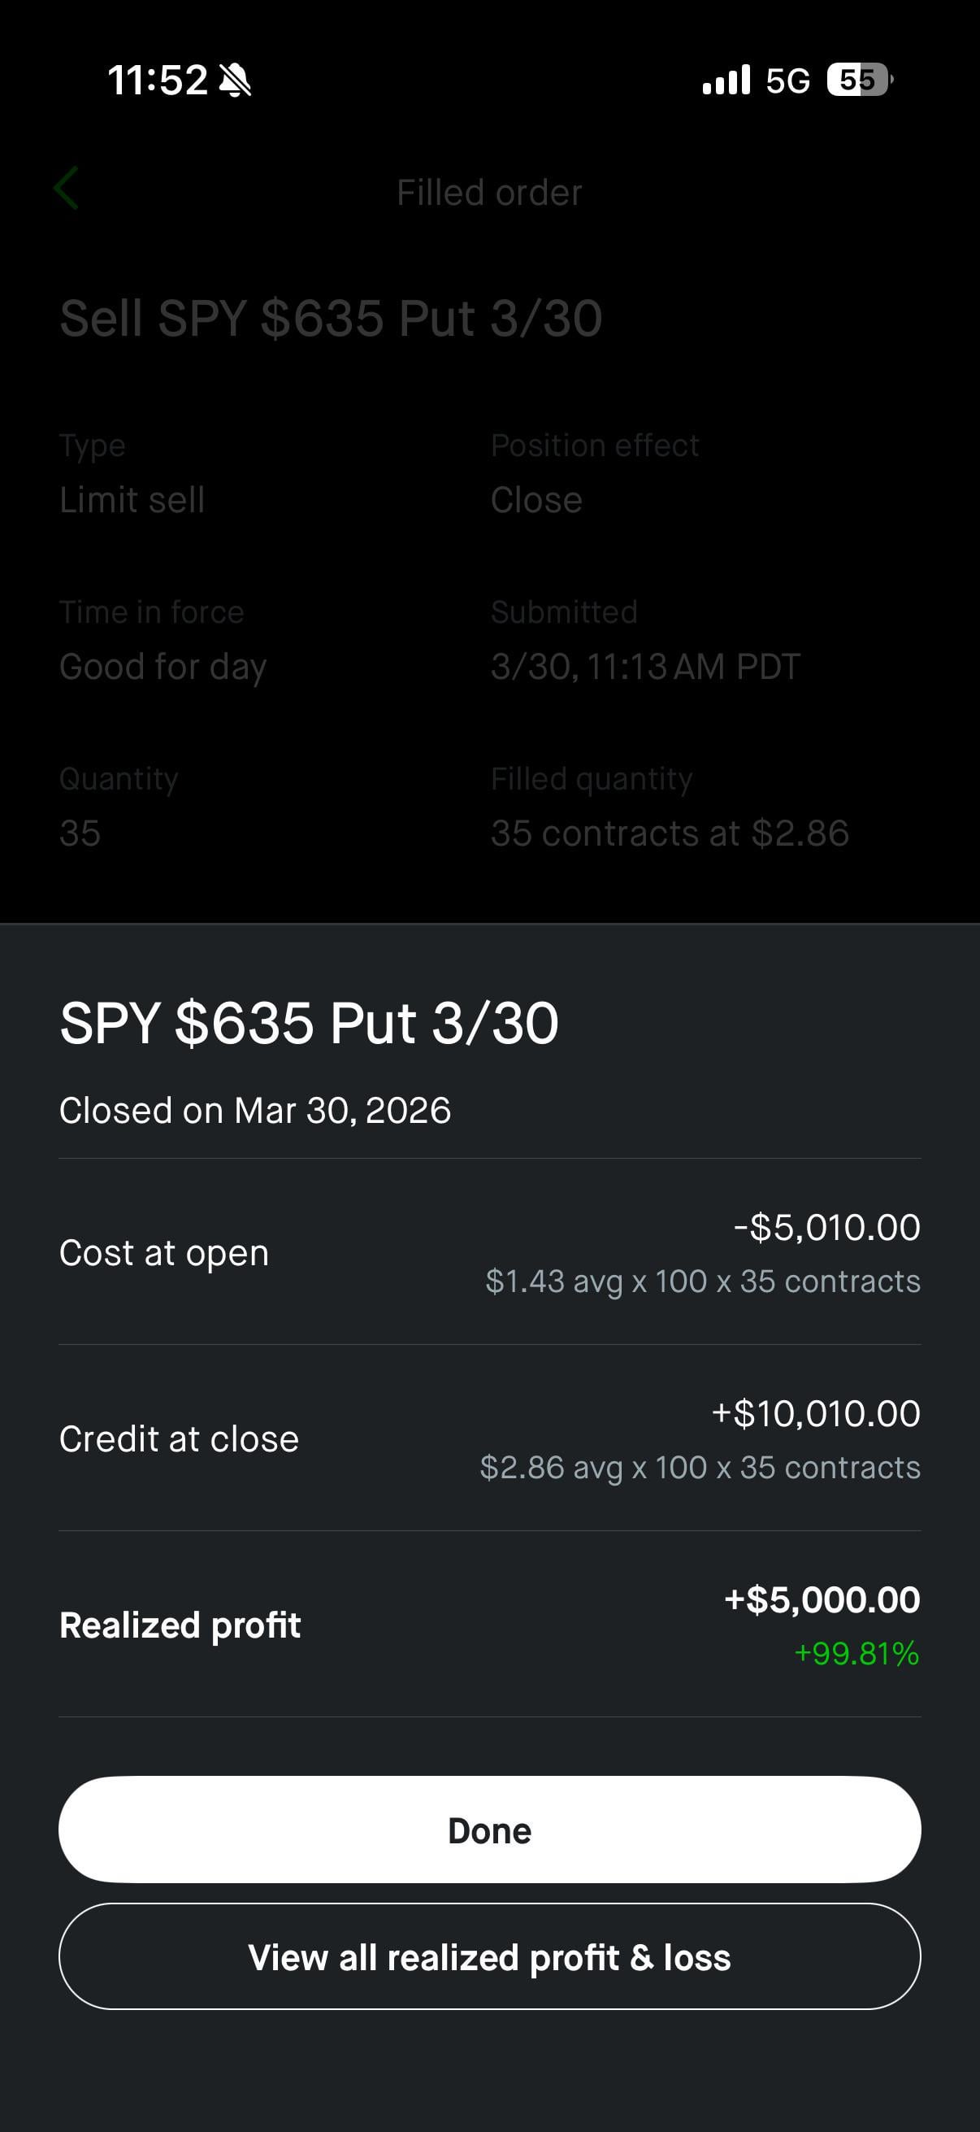Tap SPY $635 Put 3/30 sheet title
Screen dimensions: 980x2132
tap(310, 1024)
